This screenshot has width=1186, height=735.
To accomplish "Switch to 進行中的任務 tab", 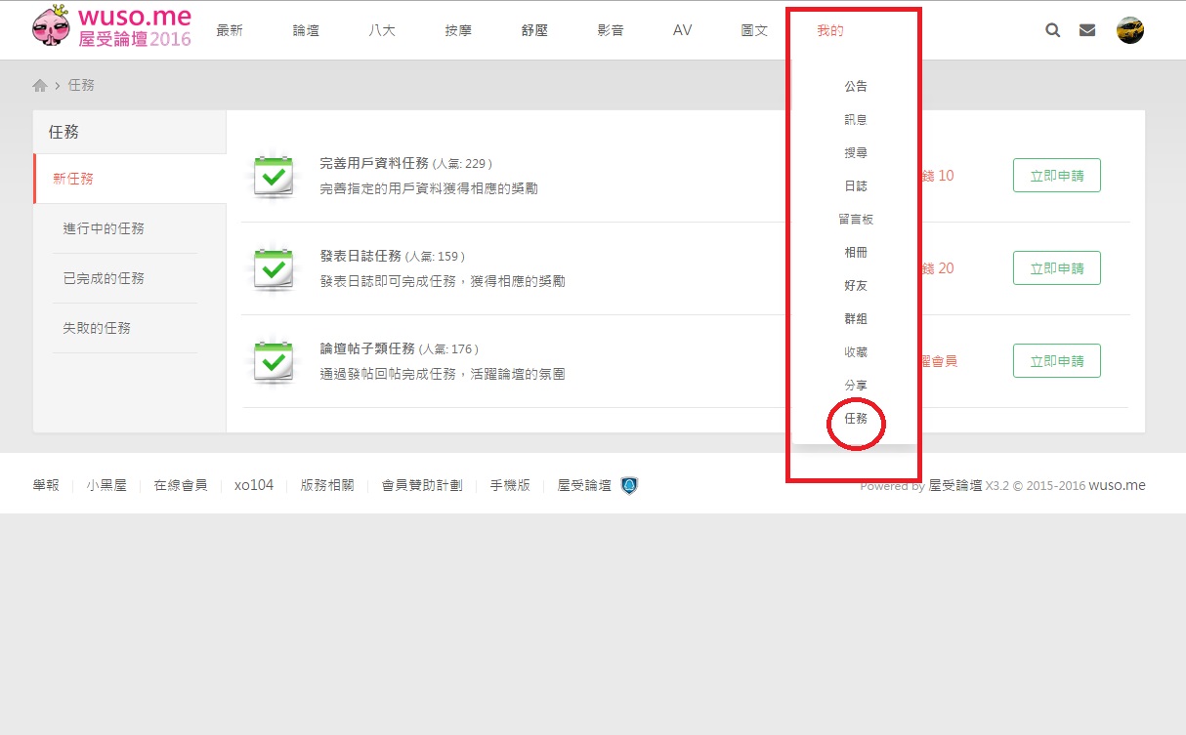I will (x=104, y=228).
